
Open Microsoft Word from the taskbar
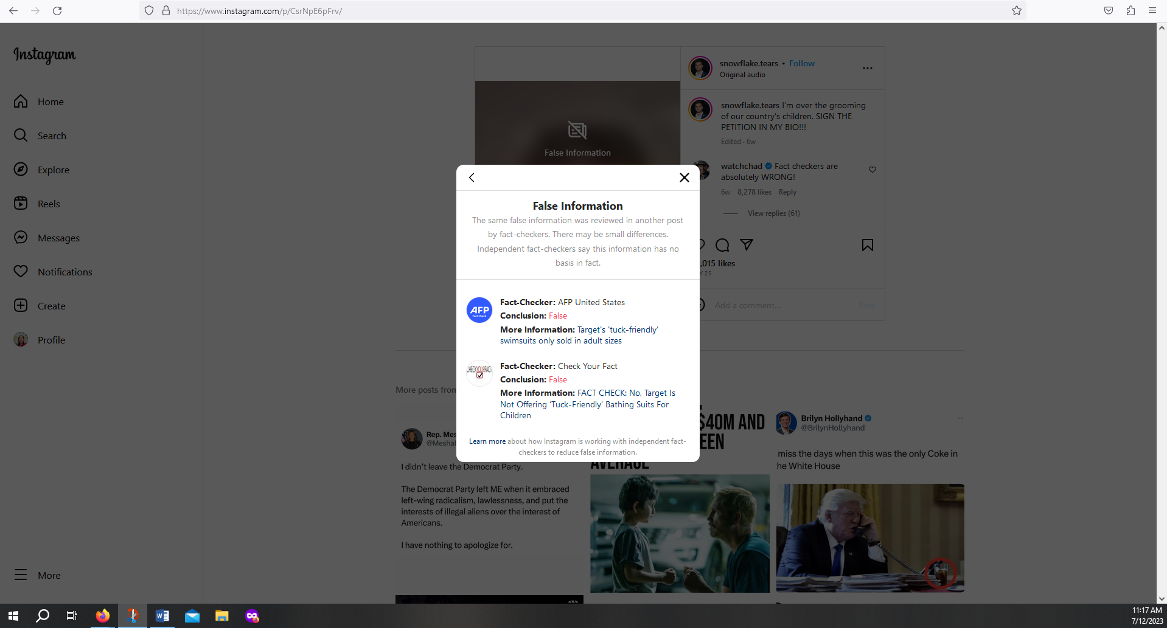coord(162,616)
